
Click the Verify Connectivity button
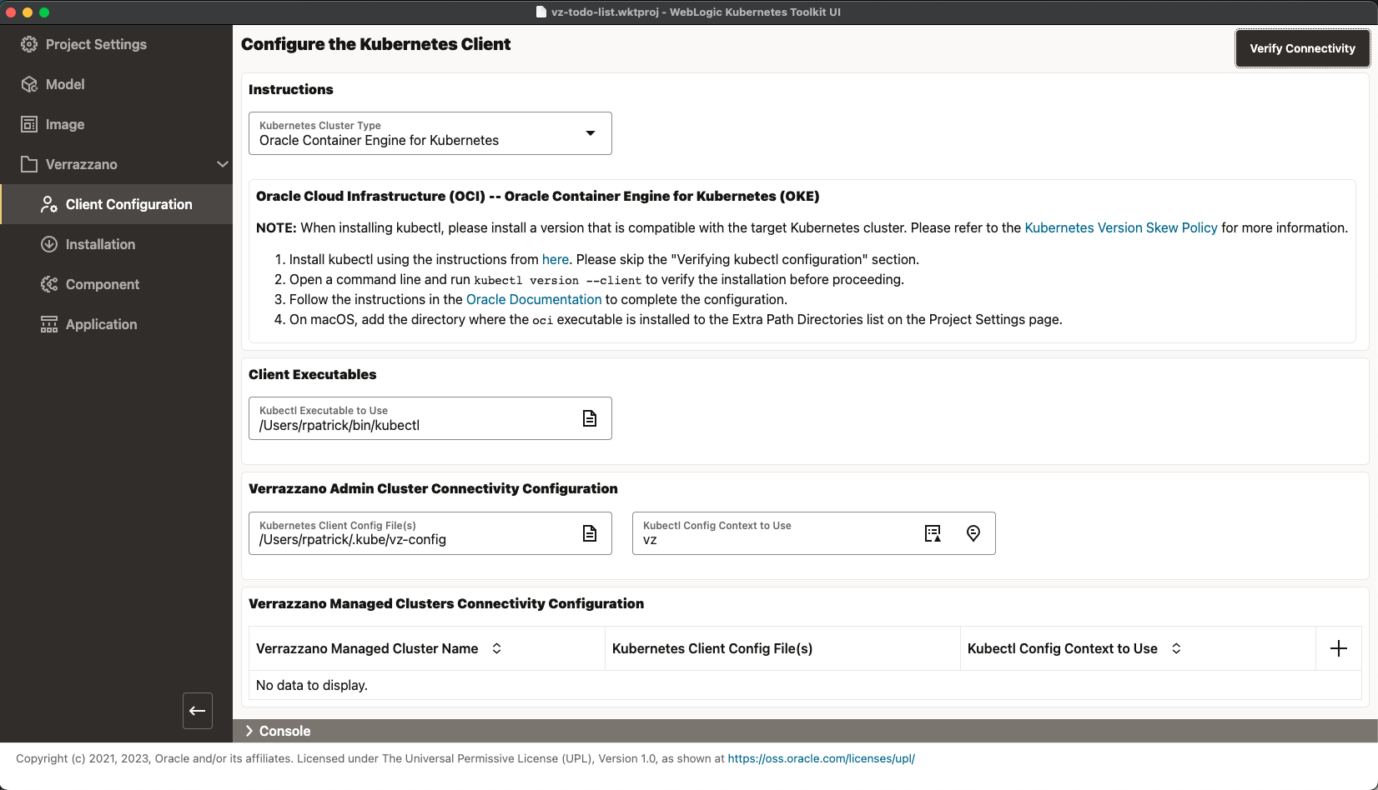[x=1302, y=48]
